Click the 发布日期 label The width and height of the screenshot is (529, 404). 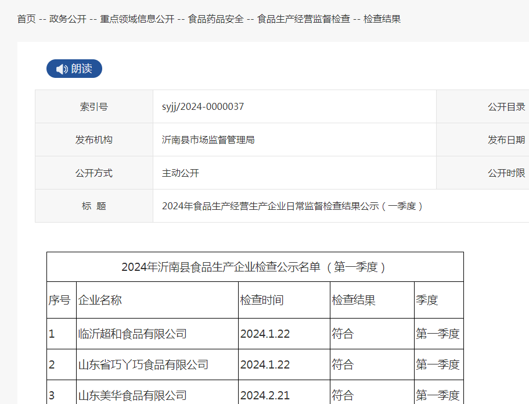pyautogui.click(x=506, y=140)
